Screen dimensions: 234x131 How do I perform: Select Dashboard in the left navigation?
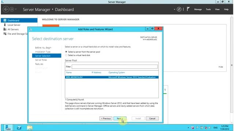pos(19,20)
